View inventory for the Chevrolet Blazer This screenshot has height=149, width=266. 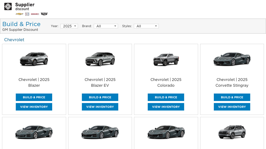(34, 107)
